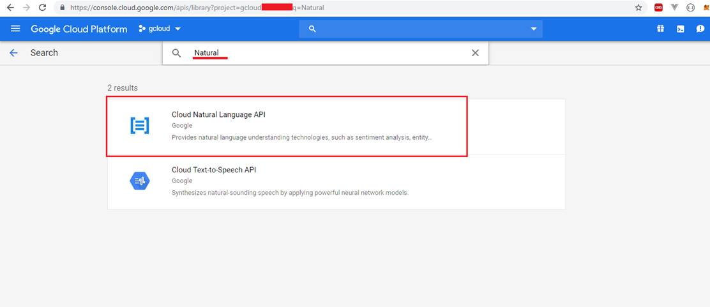Click the 'Search' page heading

pos(44,52)
